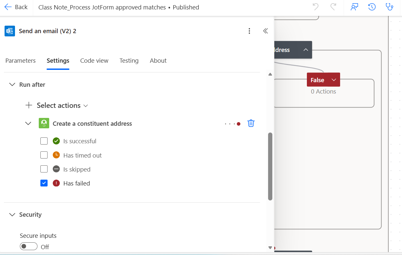
Task: Go back using the Back arrow
Action: (x=16, y=7)
